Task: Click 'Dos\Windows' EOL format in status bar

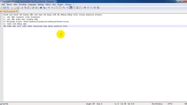Action: 157,104
